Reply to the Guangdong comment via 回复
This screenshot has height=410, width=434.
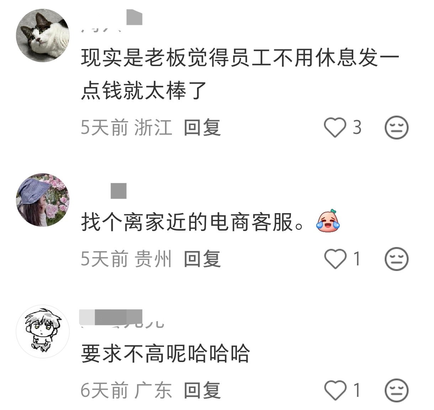tap(202, 390)
